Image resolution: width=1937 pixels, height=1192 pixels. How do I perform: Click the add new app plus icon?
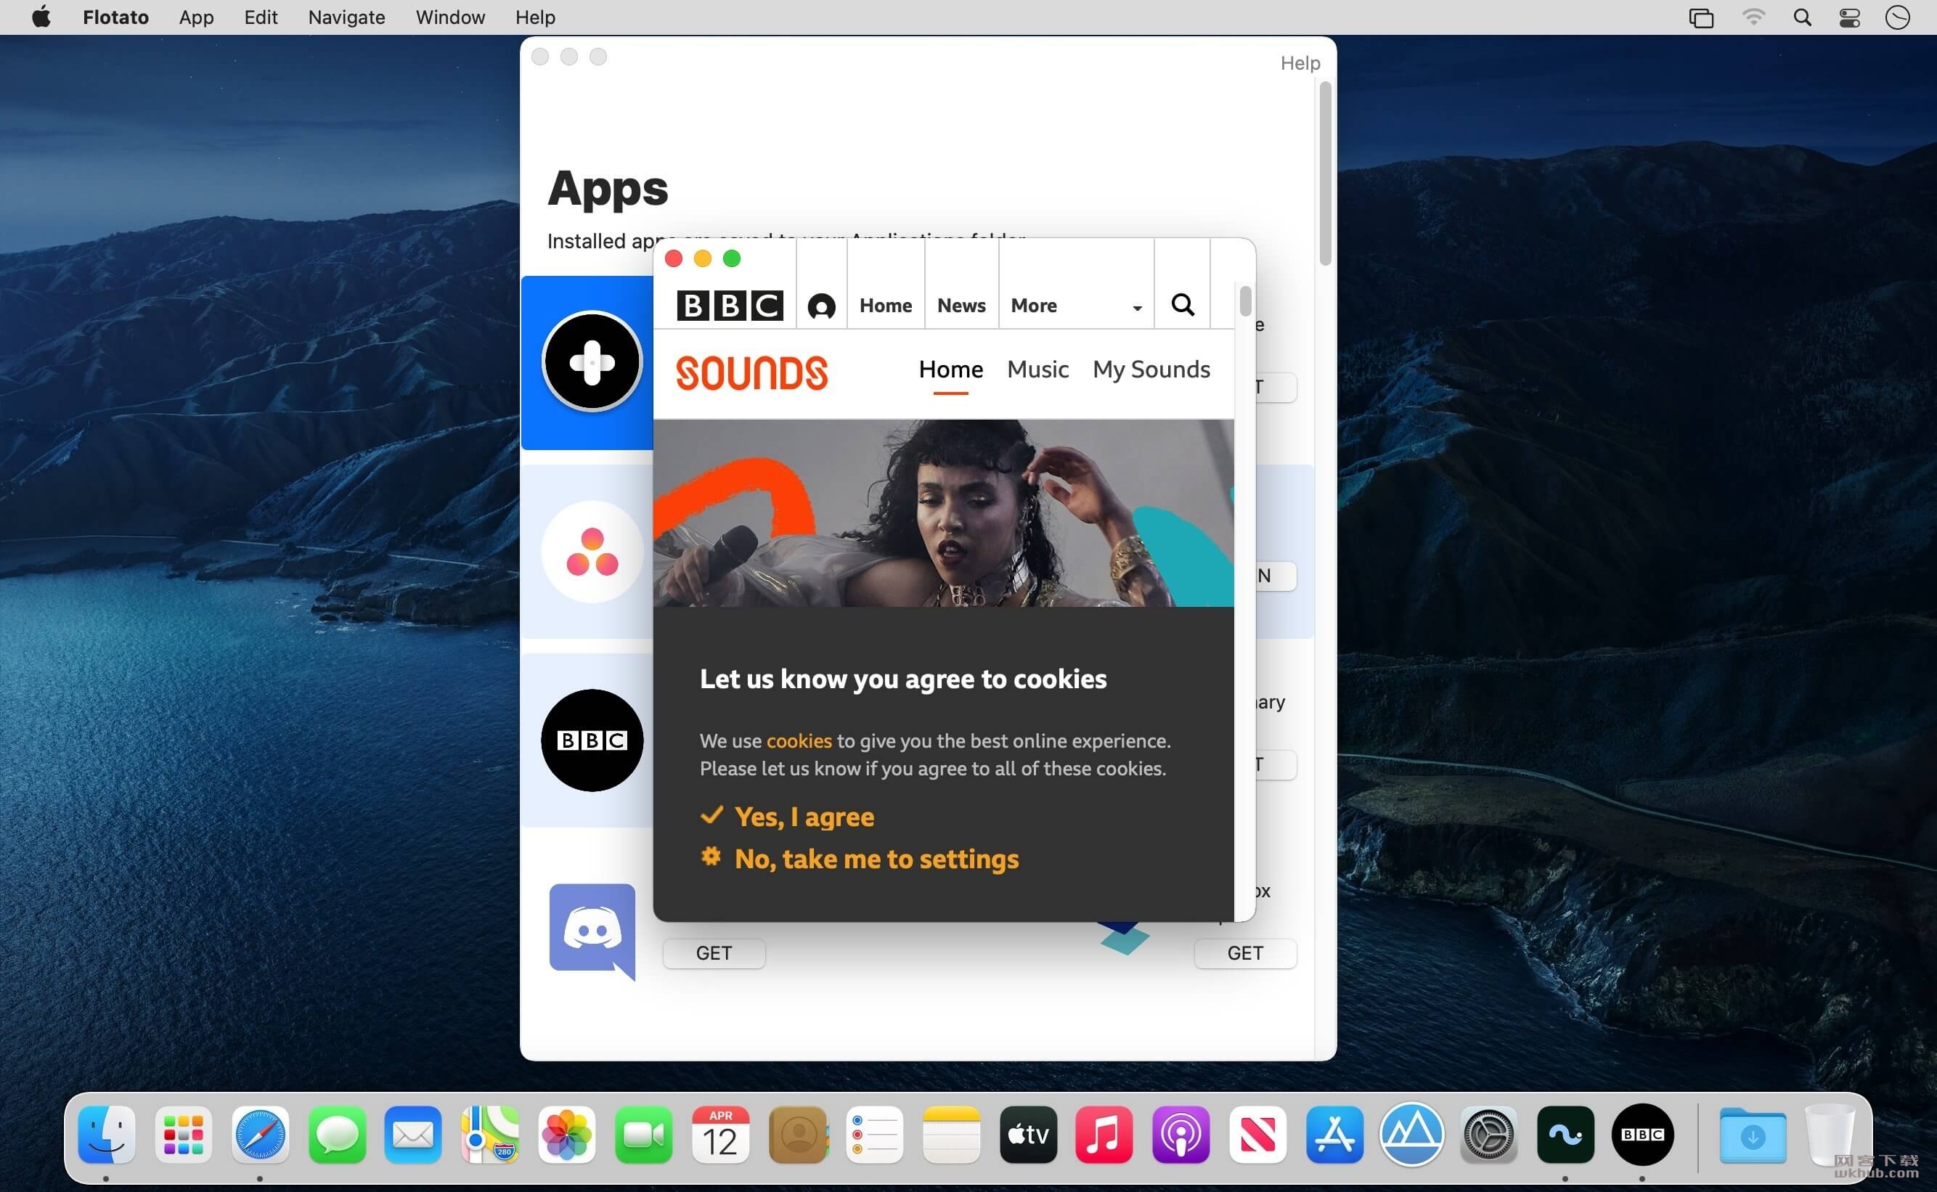[x=592, y=362]
